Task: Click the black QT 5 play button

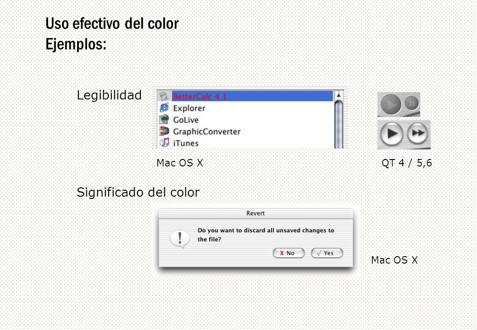Action: coord(392,133)
